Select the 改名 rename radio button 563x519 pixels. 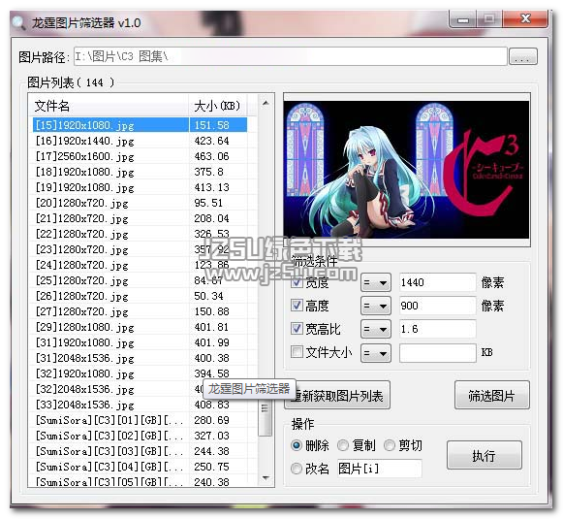297,469
